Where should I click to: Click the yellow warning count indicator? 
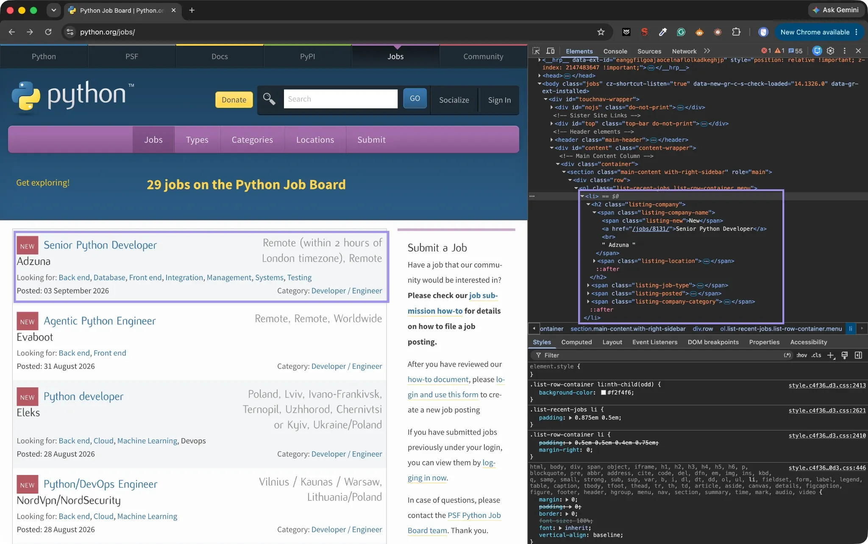(779, 51)
